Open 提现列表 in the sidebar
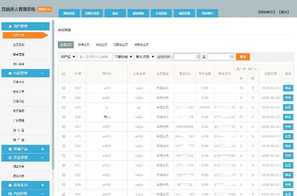The image size is (297, 196). [x=19, y=176]
